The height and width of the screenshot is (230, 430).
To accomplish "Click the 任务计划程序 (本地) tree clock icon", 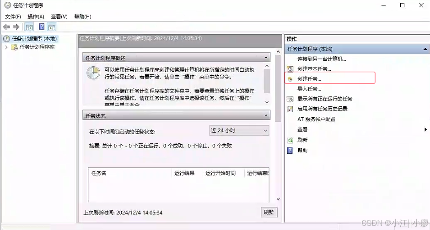I will click(6, 38).
